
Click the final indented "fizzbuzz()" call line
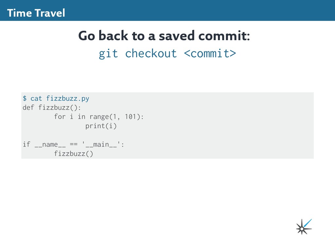click(74, 153)
